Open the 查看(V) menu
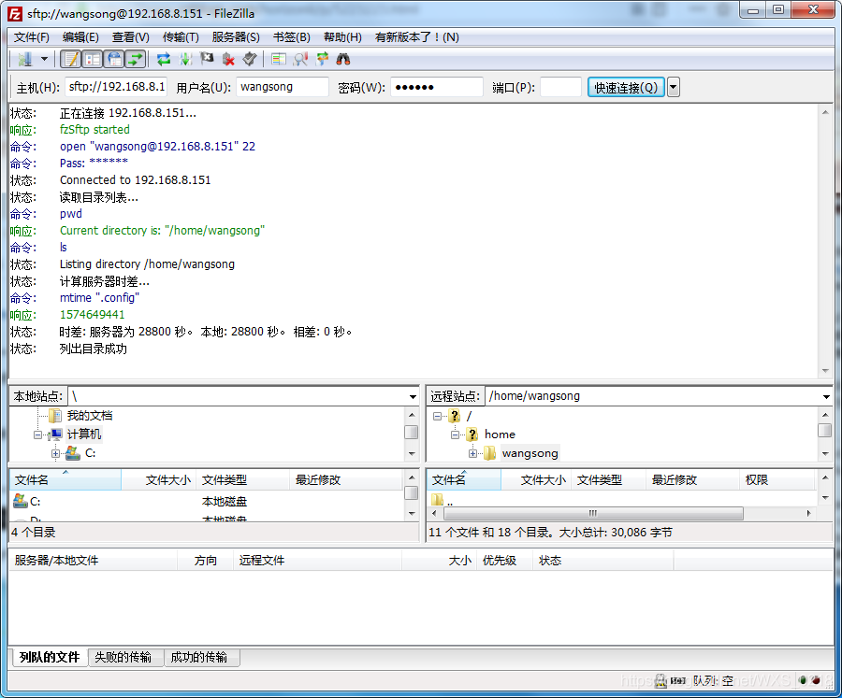 (130, 37)
